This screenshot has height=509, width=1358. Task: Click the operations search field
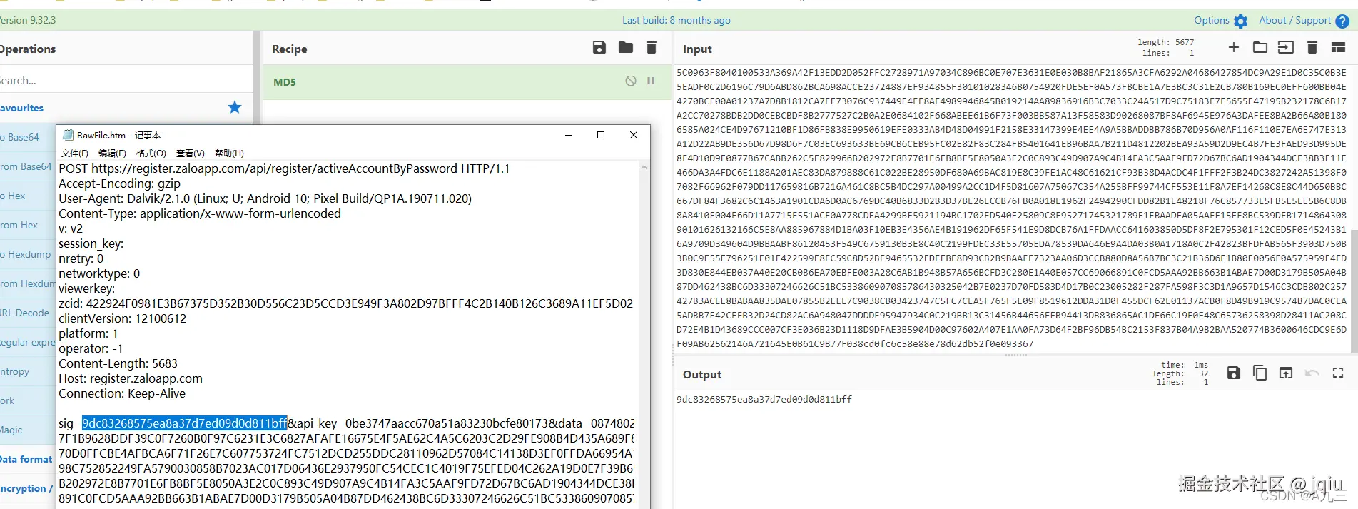pyautogui.click(x=126, y=80)
